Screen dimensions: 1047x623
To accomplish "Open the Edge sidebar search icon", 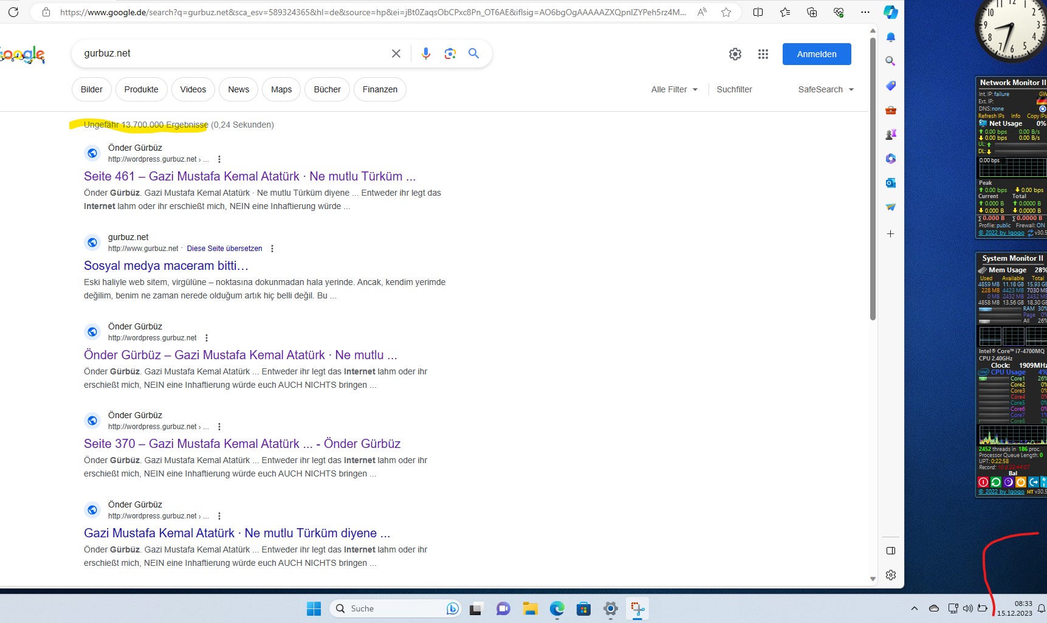I will 891,61.
